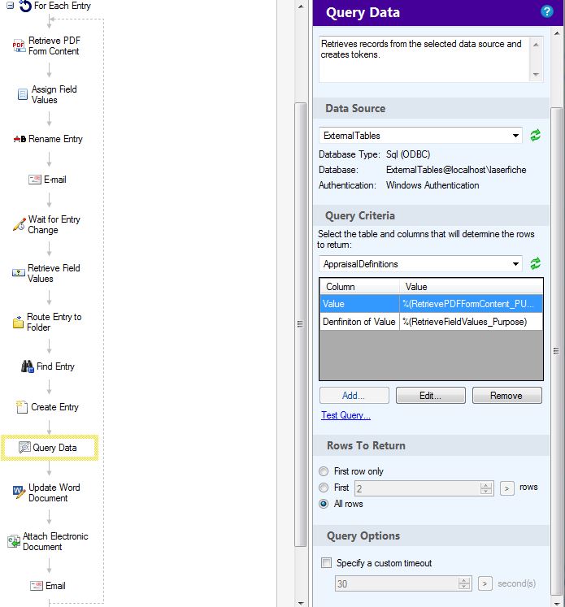Click workflow canvas scroll down arrow
565x607 pixels.
(300, 602)
